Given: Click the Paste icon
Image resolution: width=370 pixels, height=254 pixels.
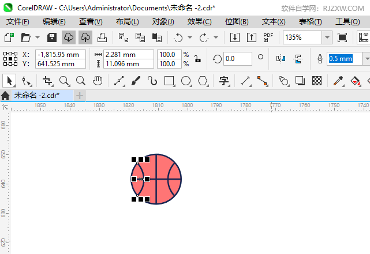Looking at the screenshot, I should point(157,37).
